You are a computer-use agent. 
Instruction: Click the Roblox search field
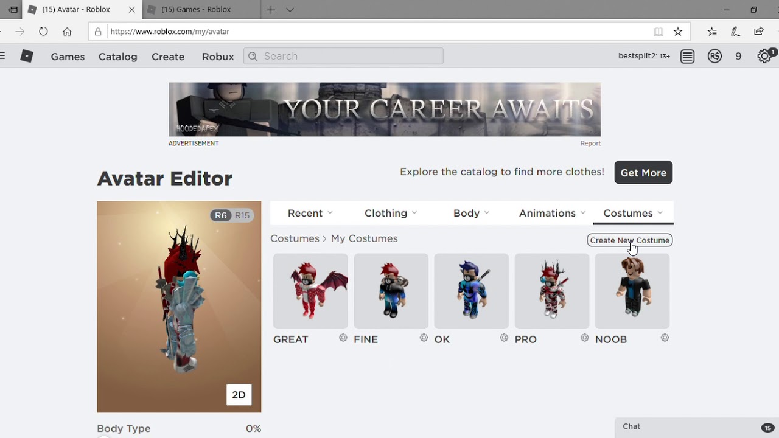coord(343,56)
